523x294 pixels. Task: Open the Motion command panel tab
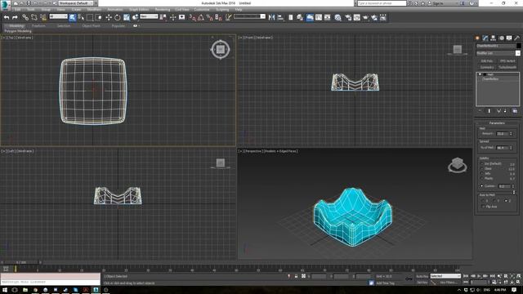click(501, 38)
